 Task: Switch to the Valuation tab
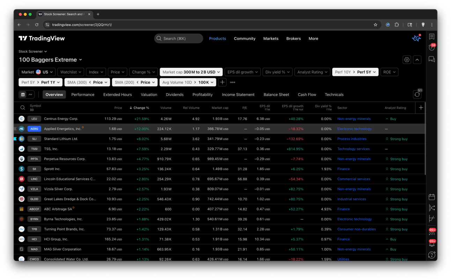(x=149, y=95)
